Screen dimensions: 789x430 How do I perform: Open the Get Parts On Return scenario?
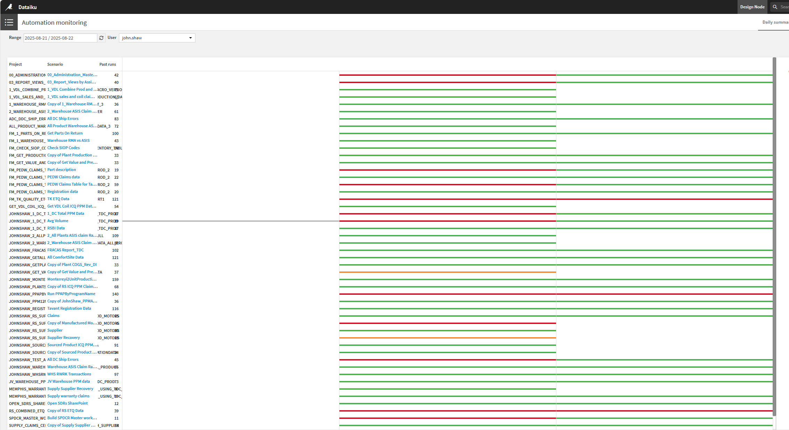65,133
